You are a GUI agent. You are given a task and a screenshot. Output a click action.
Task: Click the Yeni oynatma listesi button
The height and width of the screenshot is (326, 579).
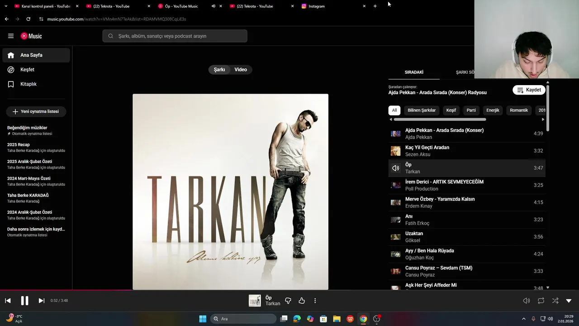tap(36, 111)
